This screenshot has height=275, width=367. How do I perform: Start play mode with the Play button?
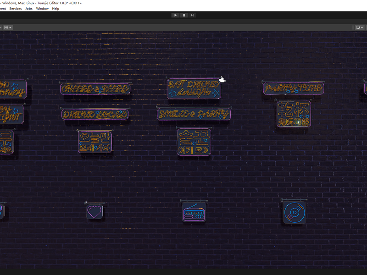pyautogui.click(x=175, y=15)
